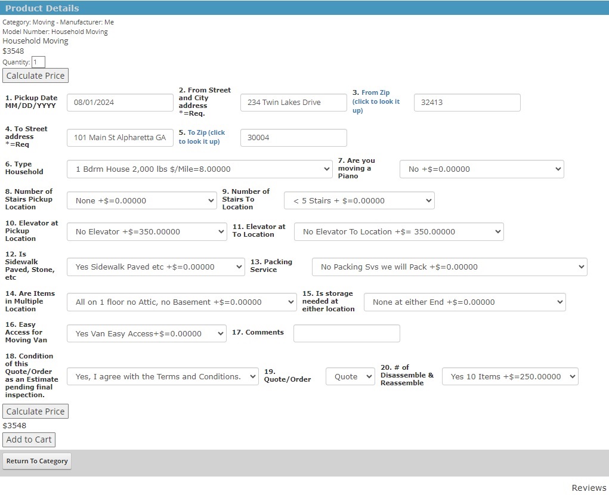This screenshot has width=609, height=495.
Task: Expand the storage needed dropdown
Action: (x=464, y=302)
